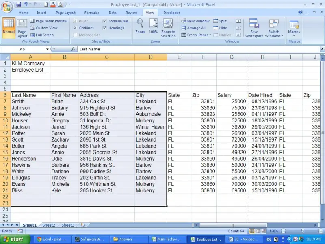Open Microsoft Office Excel Help
Image resolution: width=325 pixels, height=244 pixels.
(301, 12)
